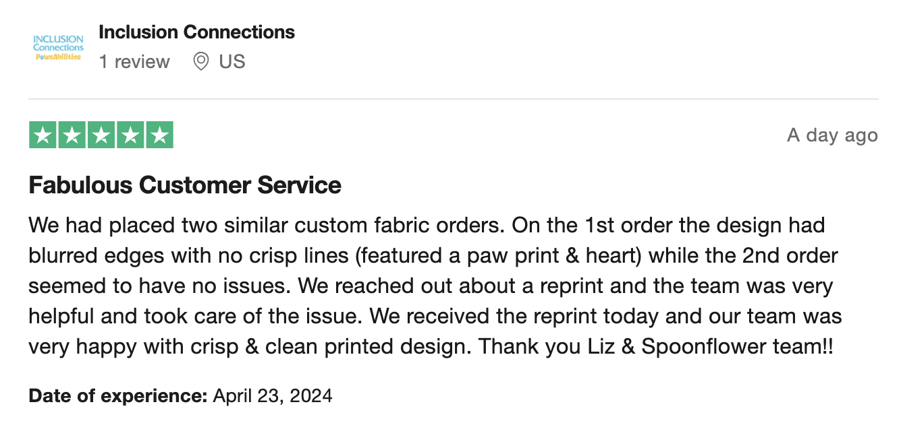Click the "Date of experience:" label
The height and width of the screenshot is (421, 899).
click(x=118, y=395)
